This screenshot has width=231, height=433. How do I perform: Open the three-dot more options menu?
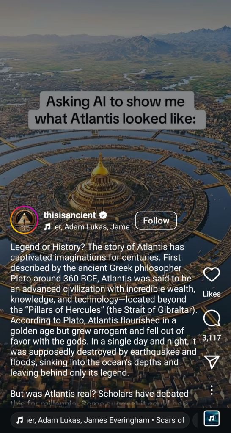click(212, 389)
